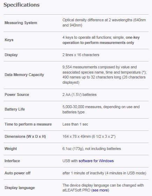The image size is (152, 196).
Task: Click the '6.1oz (173g)' weight value
Action: click(x=73, y=149)
